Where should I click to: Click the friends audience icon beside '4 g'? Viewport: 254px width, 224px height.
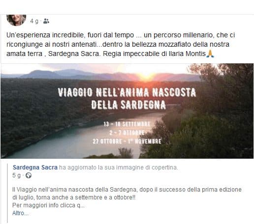[46, 21]
